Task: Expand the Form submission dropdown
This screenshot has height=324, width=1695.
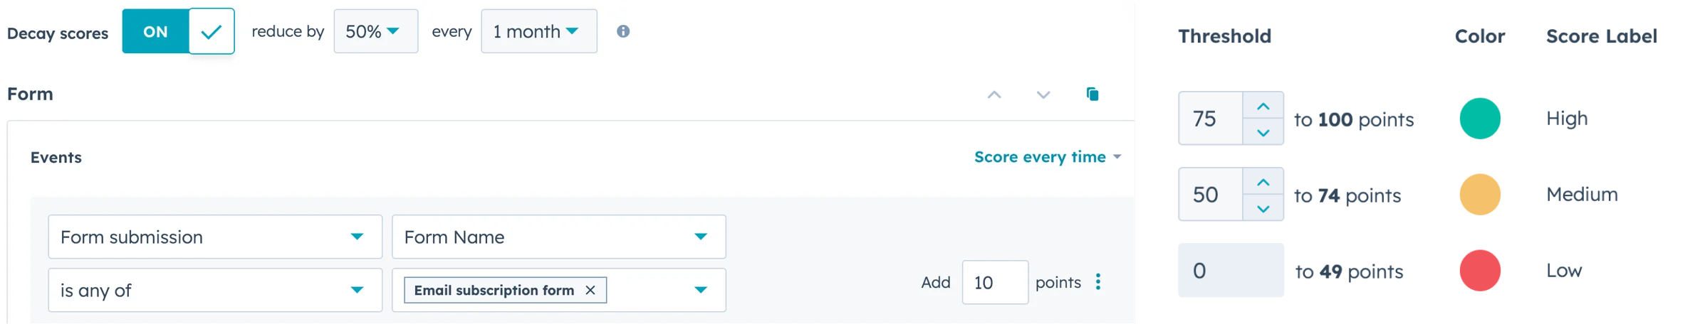Action: (214, 237)
